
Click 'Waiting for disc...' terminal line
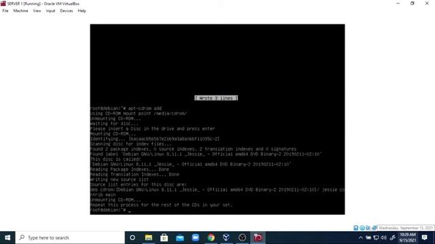click(114, 123)
